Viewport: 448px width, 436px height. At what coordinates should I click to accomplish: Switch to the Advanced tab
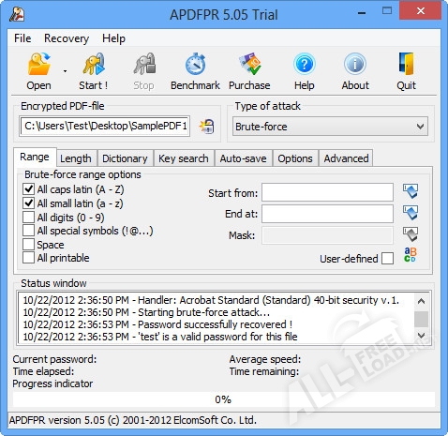pos(346,158)
